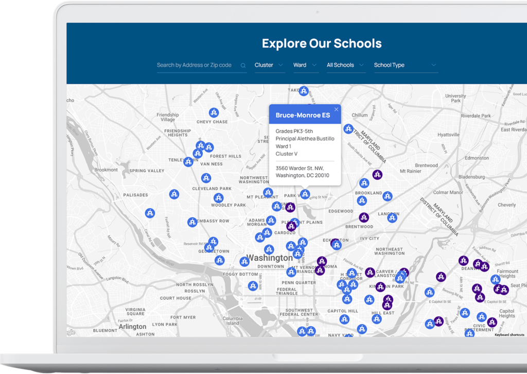This screenshot has height=374, width=527.
Task: Click the blue marker left of Tenleytown label
Action: tap(188, 162)
